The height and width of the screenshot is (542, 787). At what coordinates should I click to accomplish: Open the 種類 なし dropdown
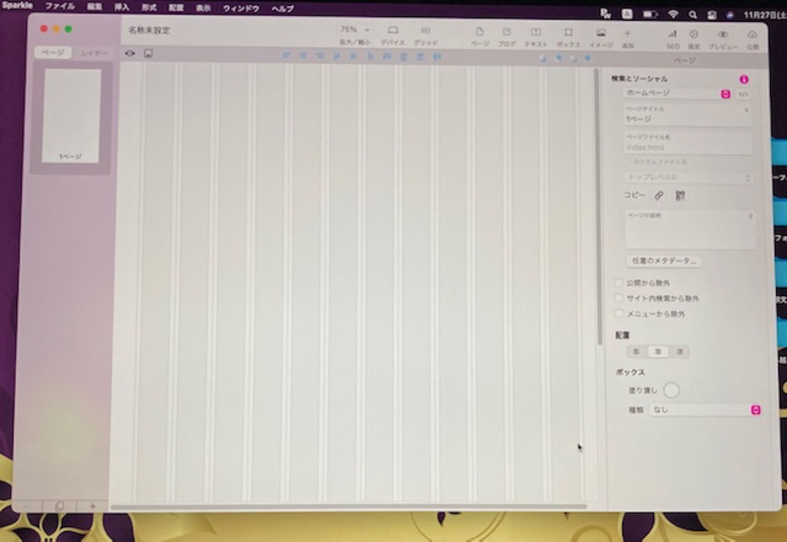[755, 410]
